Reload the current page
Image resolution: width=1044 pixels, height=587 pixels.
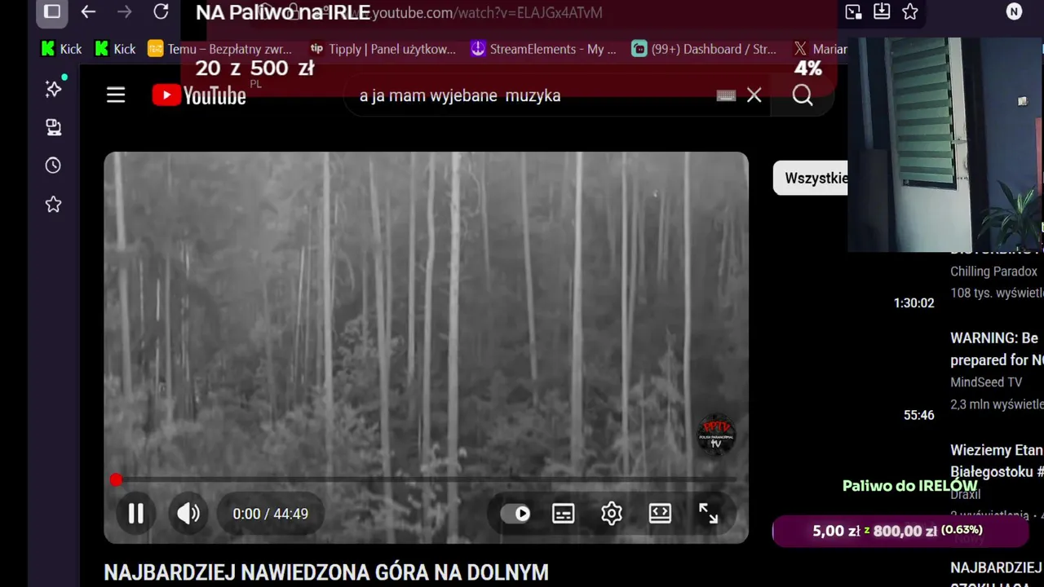pyautogui.click(x=161, y=12)
